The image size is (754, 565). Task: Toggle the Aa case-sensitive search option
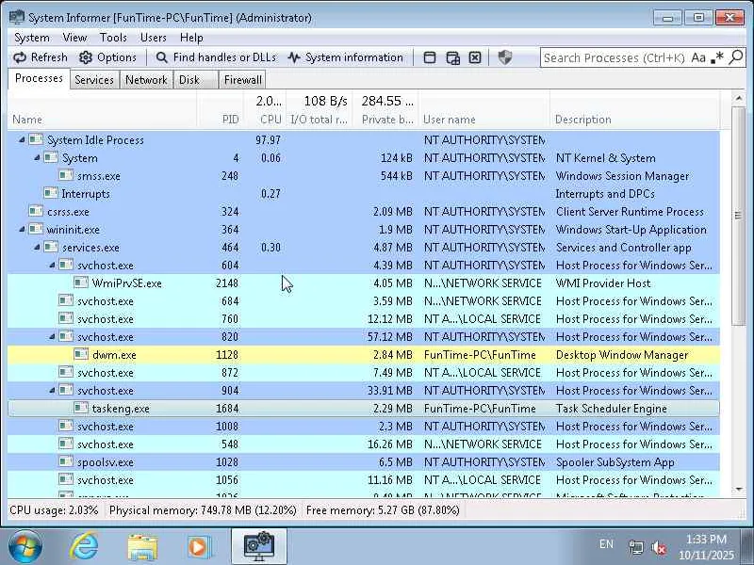(698, 57)
